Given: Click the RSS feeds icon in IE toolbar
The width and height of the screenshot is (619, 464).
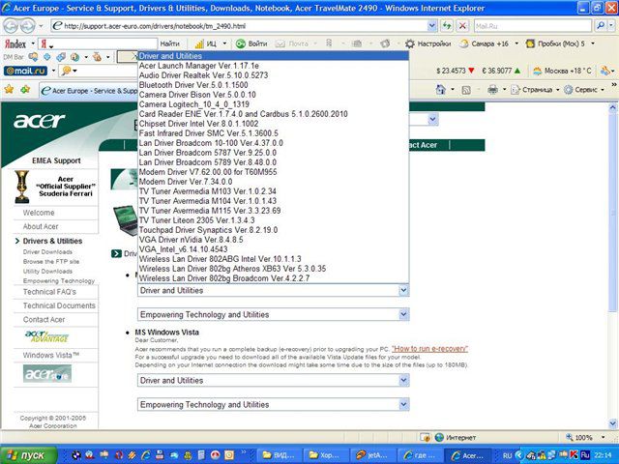Looking at the screenshot, I should (x=466, y=90).
